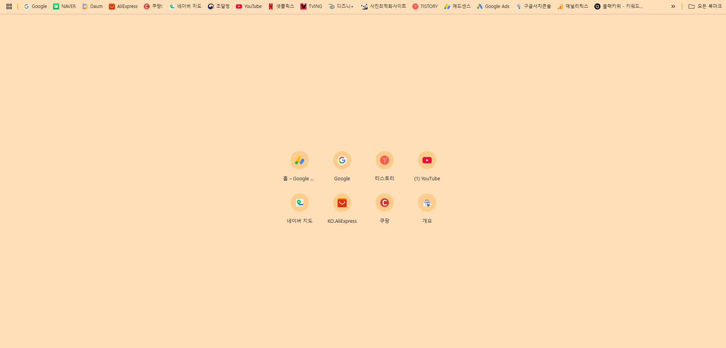Open the 블랙키위 - 키워드 bookmark

coord(619,6)
